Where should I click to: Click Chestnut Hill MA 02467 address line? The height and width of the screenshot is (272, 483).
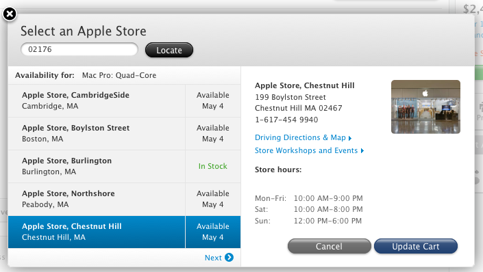299,108
